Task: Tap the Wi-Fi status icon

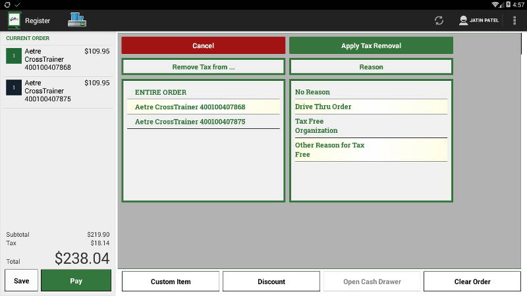Action: point(495,5)
